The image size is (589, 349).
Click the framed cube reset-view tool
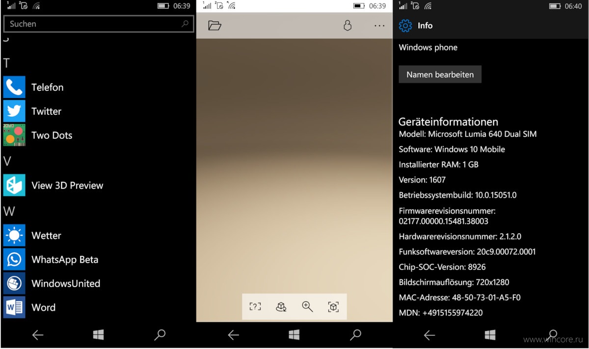[333, 307]
